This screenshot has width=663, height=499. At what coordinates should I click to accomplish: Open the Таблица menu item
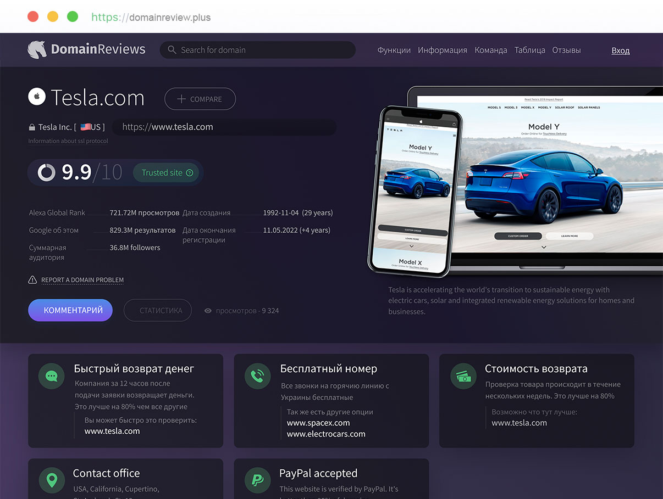click(x=530, y=50)
